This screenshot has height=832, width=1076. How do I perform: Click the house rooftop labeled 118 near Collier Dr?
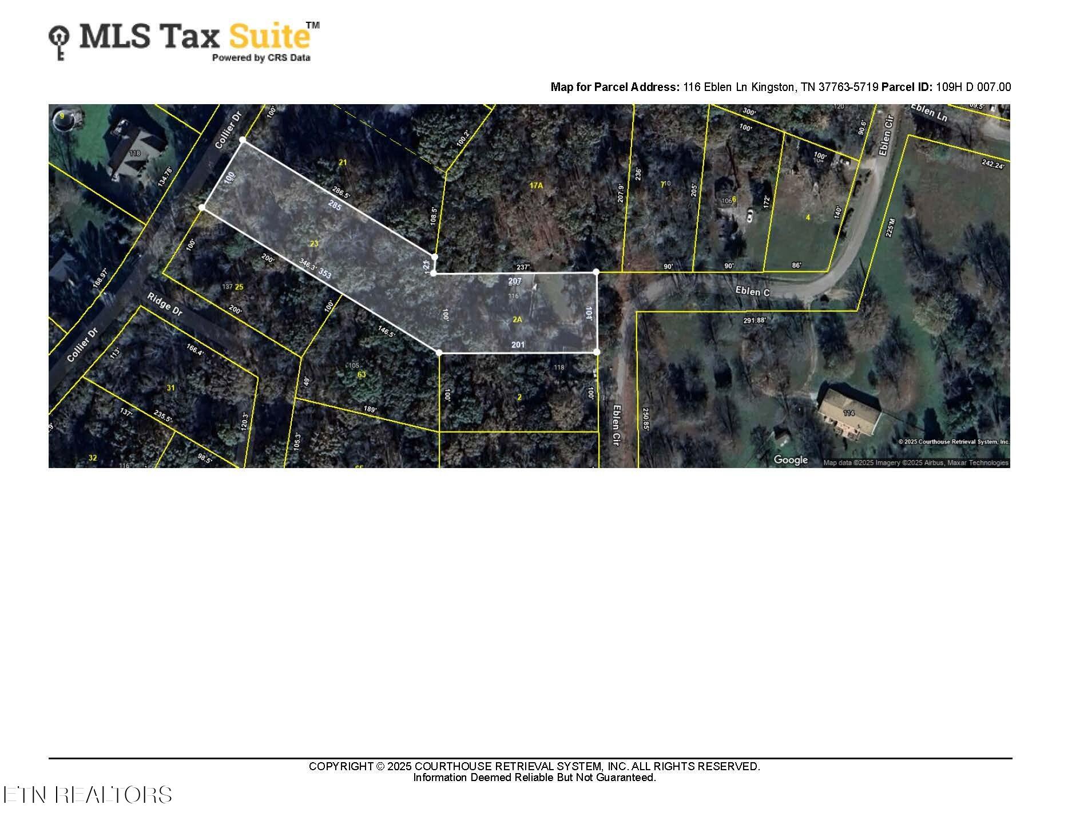[135, 150]
